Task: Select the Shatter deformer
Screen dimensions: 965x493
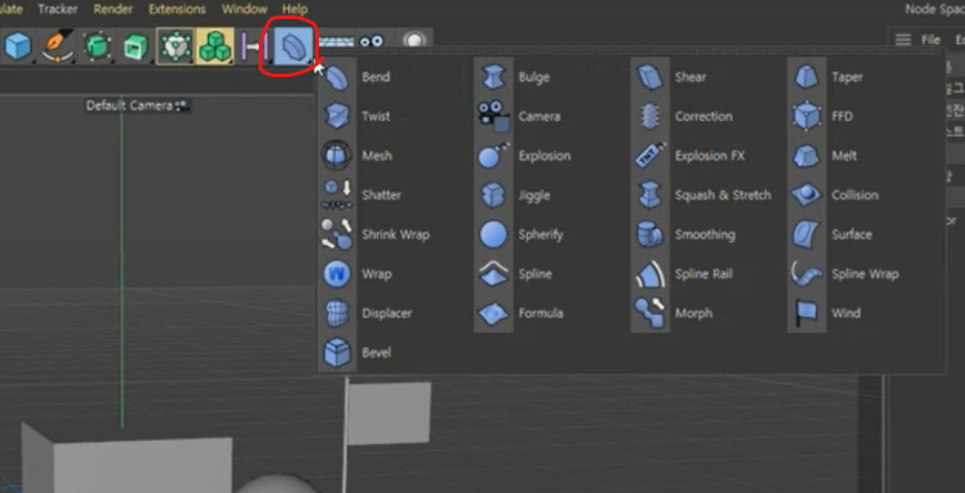Action: coord(362,195)
